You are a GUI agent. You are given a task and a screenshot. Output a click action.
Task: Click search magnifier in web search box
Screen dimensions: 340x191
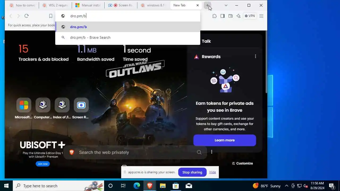tap(199, 152)
